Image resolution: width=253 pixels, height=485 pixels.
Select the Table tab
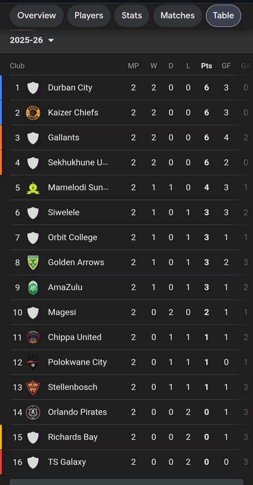click(223, 15)
